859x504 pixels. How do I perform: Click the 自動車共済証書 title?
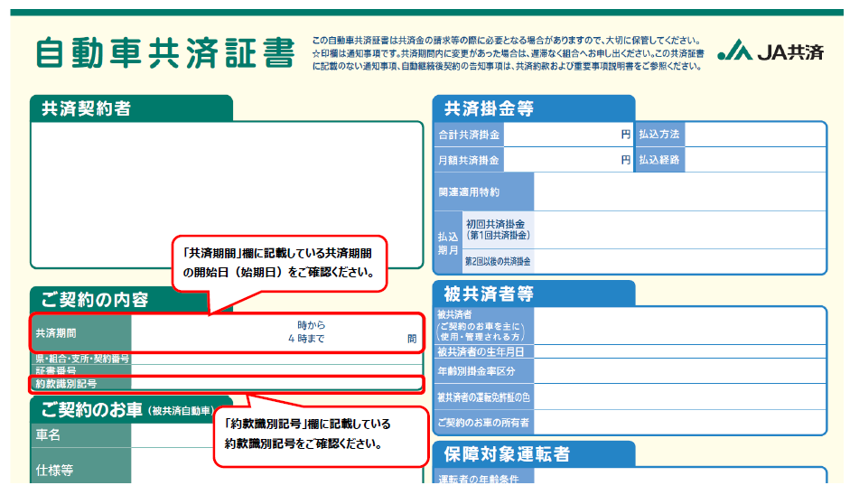click(165, 53)
